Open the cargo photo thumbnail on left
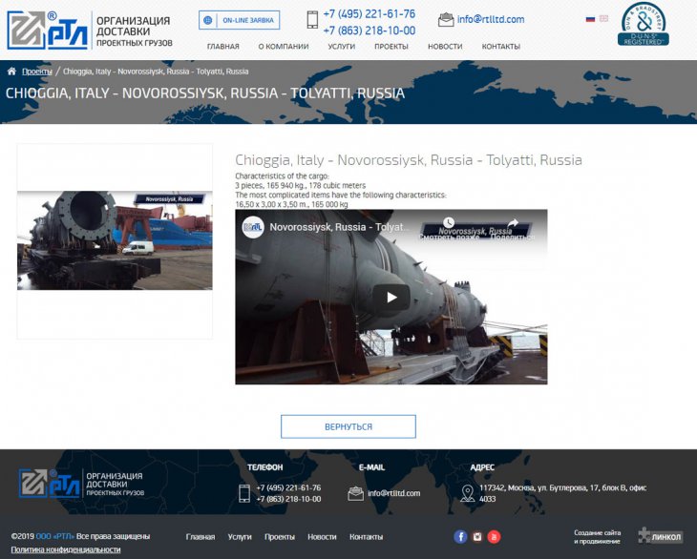 pos(115,240)
